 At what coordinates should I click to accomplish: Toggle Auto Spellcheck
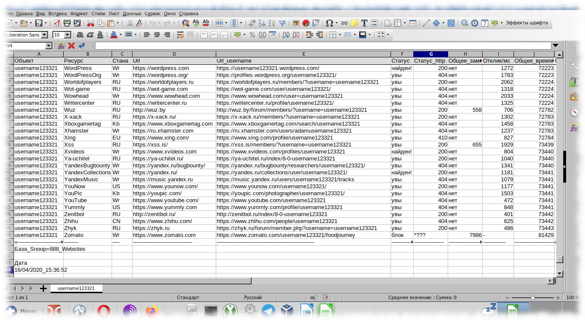tap(206, 23)
